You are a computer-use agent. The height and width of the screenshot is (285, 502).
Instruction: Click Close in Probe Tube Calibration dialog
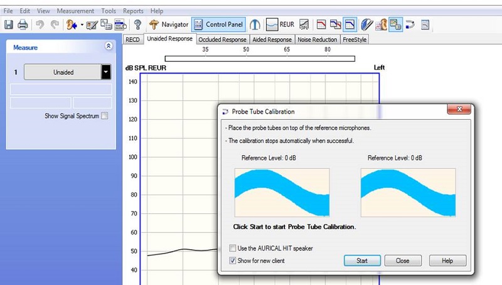tap(402, 261)
